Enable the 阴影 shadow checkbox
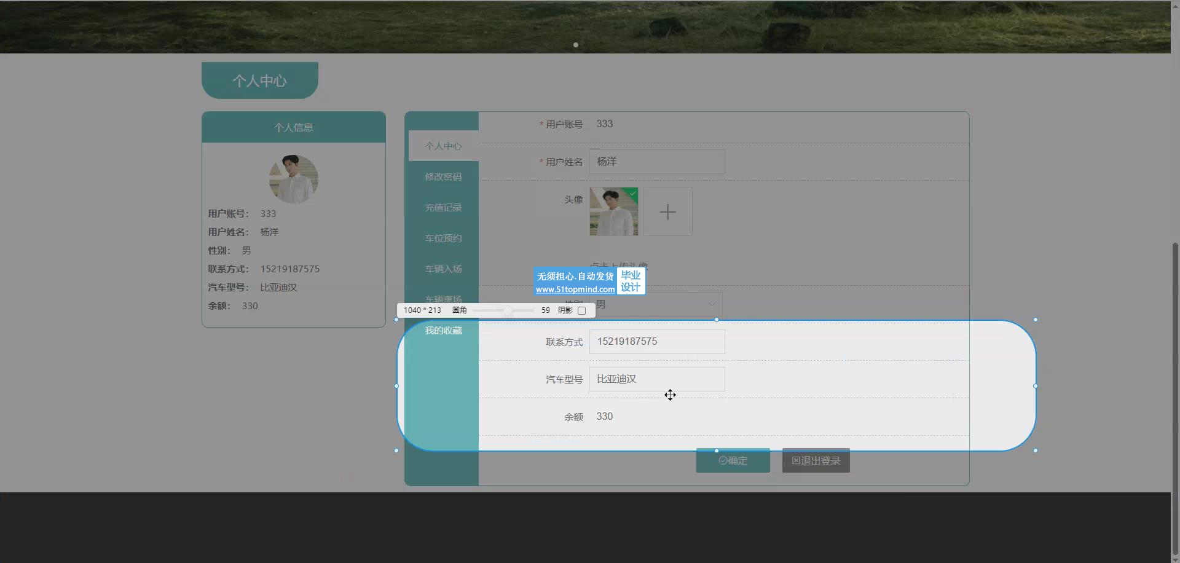 point(581,310)
